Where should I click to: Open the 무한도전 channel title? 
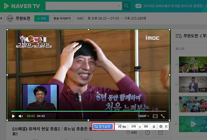[23, 18]
